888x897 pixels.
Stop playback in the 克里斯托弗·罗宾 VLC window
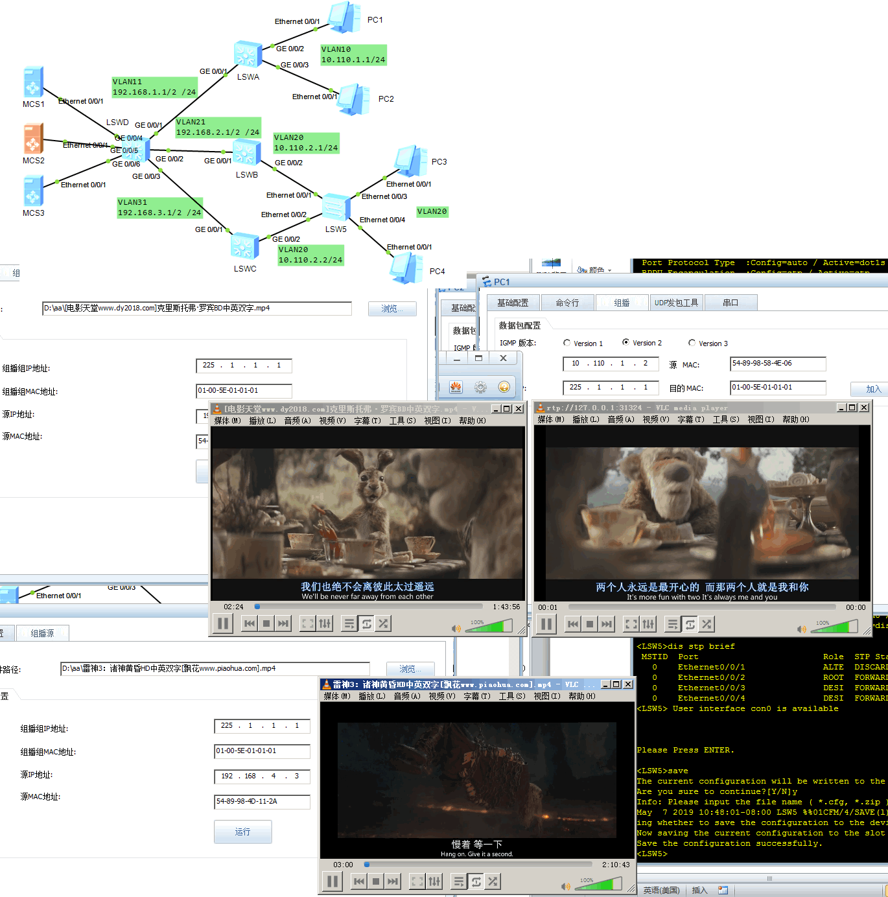click(x=266, y=623)
